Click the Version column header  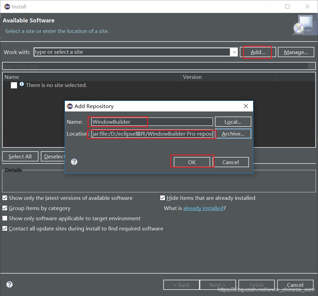point(229,77)
